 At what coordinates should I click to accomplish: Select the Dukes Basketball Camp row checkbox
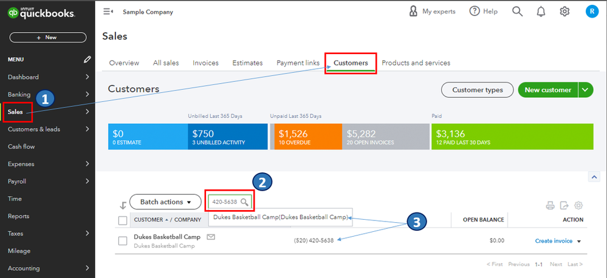[x=123, y=241]
